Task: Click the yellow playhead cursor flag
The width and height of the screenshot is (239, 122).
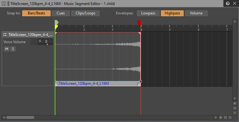Action: pos(56,27)
